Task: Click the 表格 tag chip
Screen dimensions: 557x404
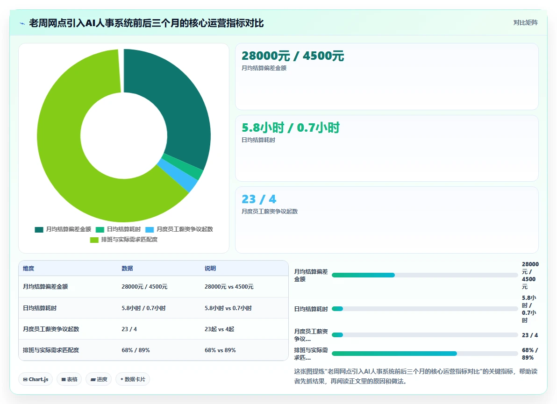Action: coord(69,379)
